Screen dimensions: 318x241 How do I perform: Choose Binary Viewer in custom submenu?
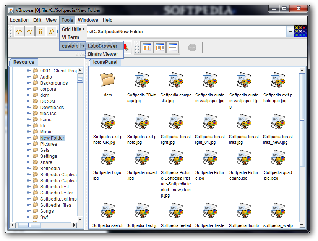click(x=104, y=54)
